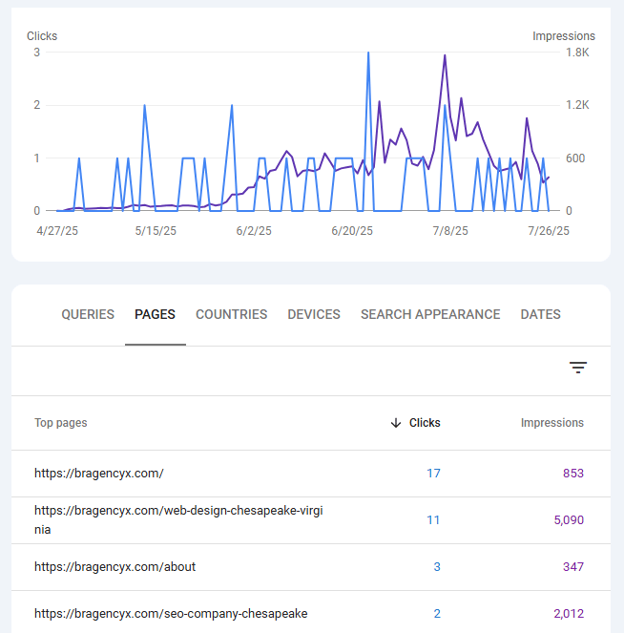Image resolution: width=624 pixels, height=633 pixels.
Task: Open the web-design-chesapeake-virginia page row
Action: click(311, 520)
